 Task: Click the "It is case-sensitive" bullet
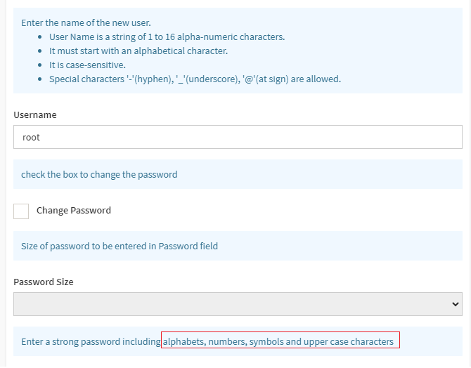click(x=87, y=65)
